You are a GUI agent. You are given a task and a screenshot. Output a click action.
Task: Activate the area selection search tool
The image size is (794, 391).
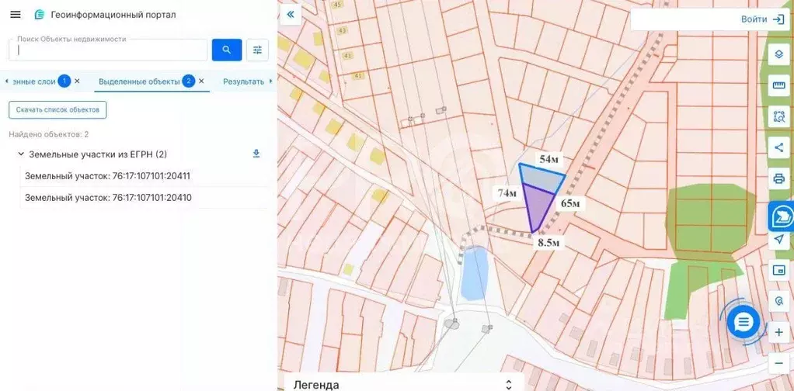(x=778, y=116)
